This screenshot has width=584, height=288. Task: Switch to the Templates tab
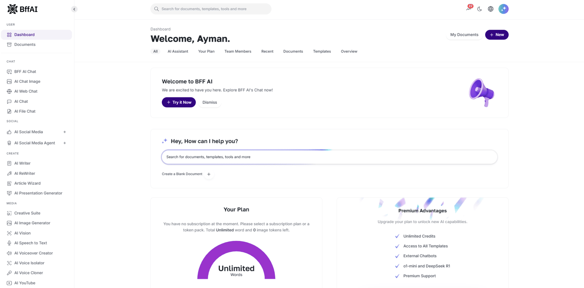[322, 52]
